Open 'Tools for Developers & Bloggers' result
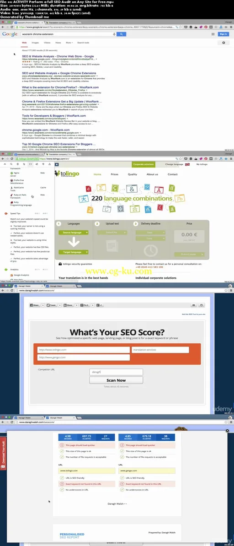 [54, 116]
